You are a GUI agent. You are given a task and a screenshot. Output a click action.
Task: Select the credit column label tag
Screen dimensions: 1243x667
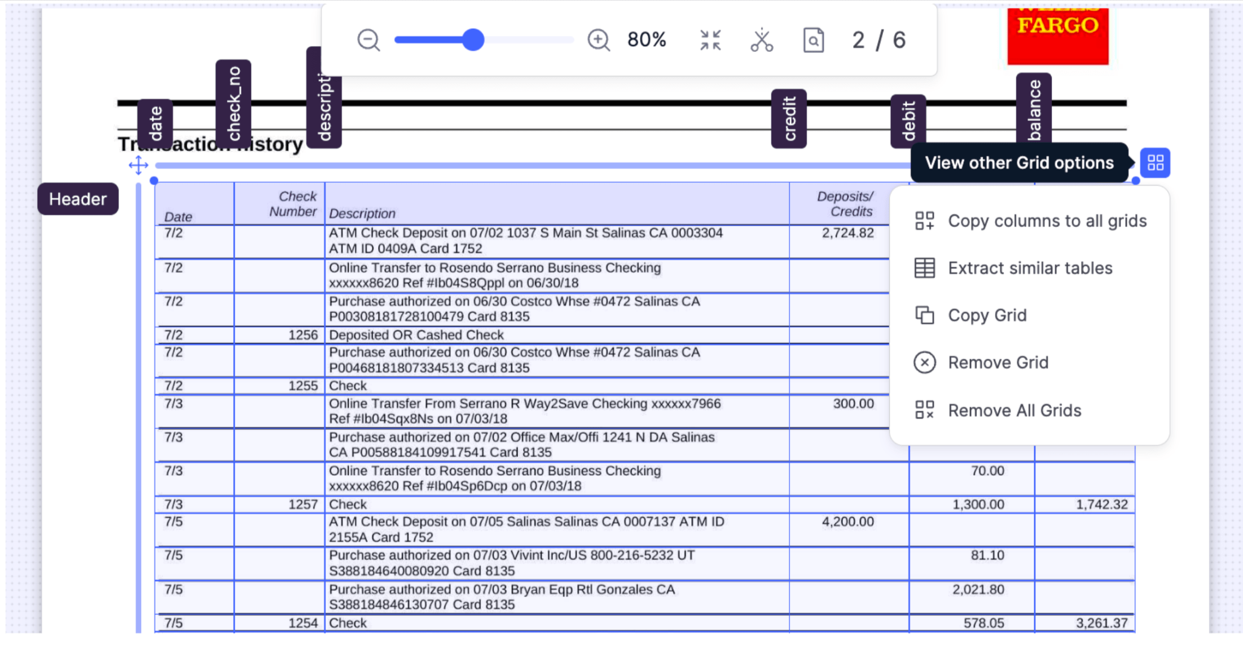click(x=789, y=119)
